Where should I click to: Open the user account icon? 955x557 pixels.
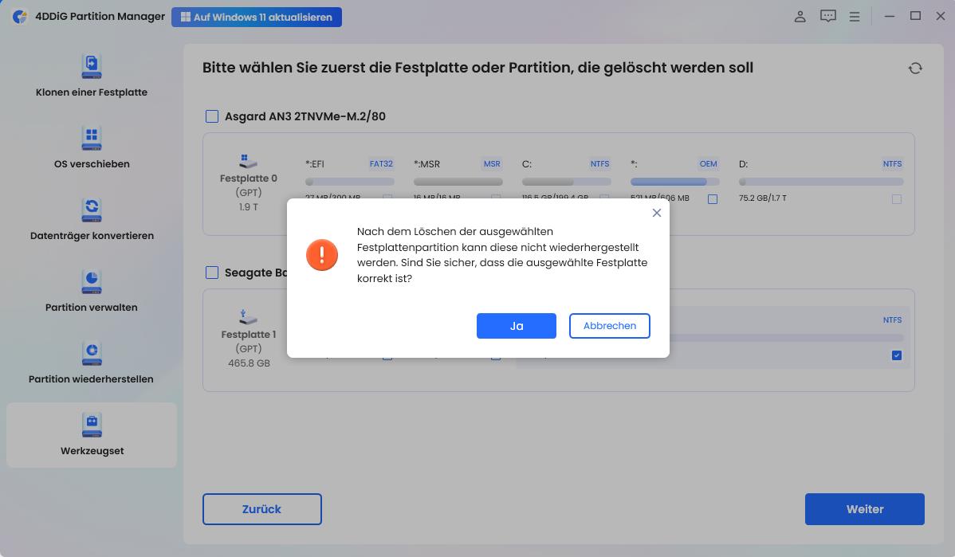click(800, 16)
